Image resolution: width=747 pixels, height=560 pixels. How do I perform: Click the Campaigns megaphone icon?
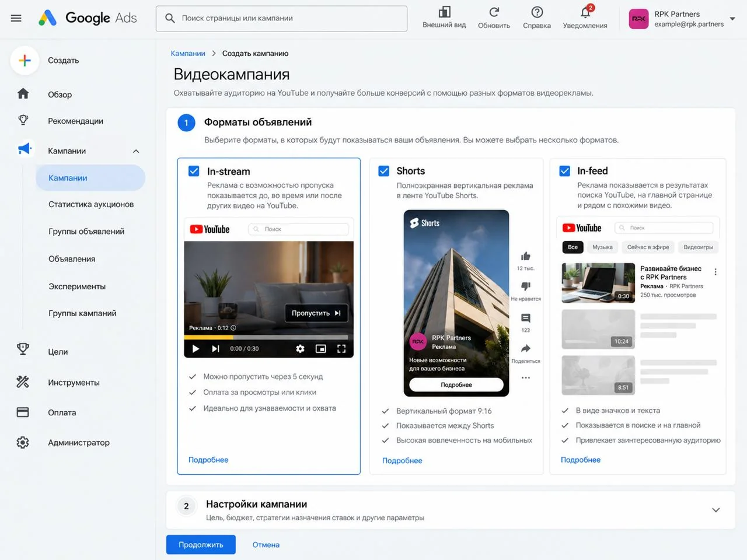click(25, 149)
